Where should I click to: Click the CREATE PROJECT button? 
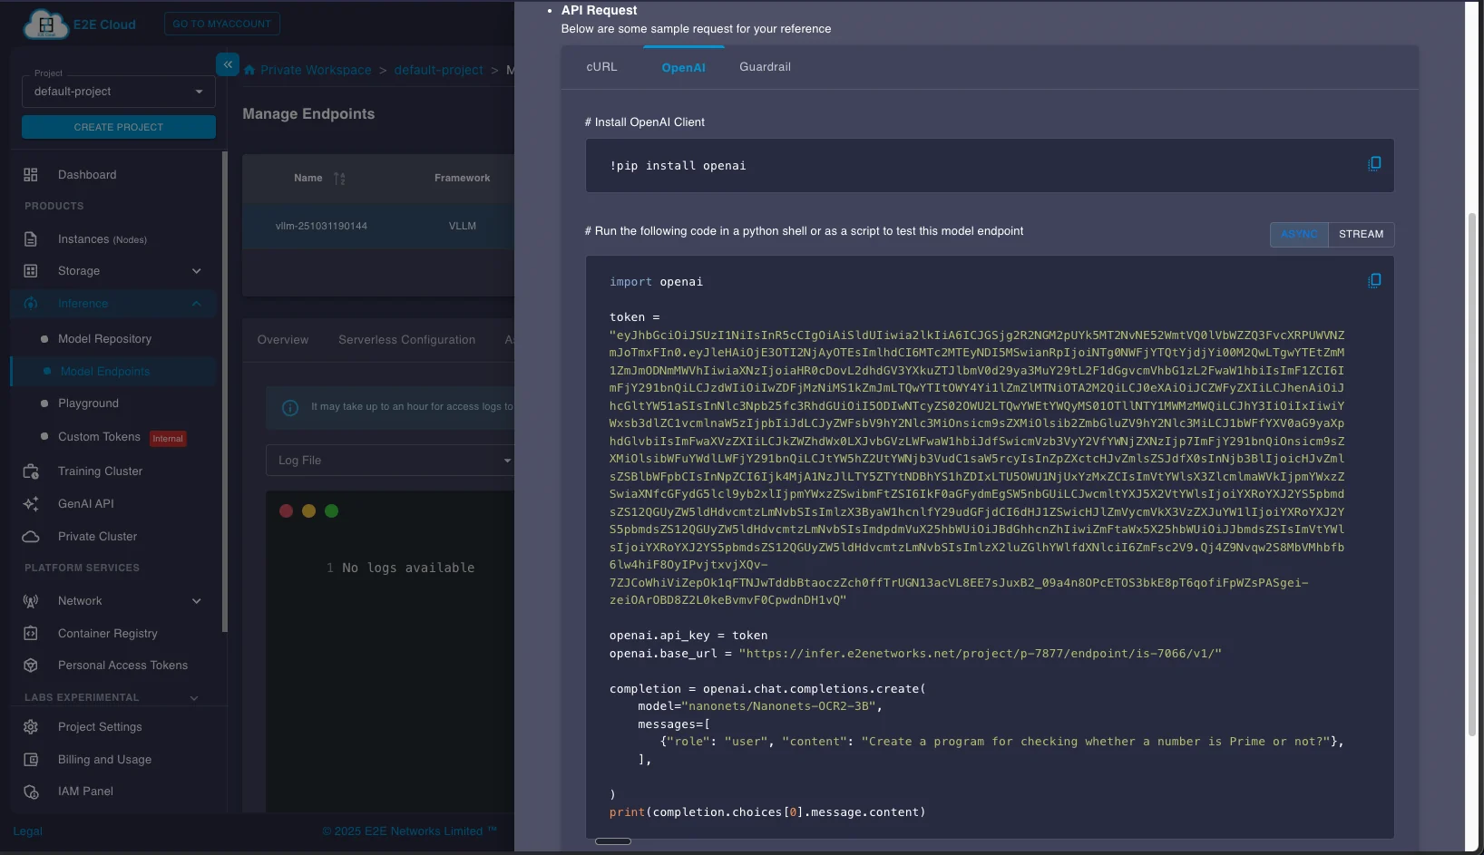pos(119,127)
